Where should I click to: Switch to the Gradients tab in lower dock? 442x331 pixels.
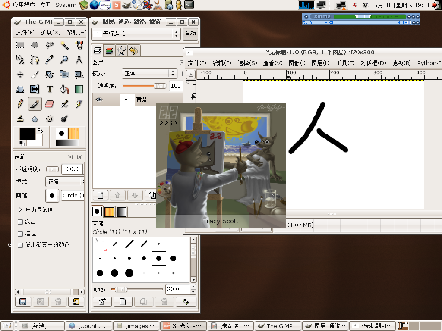[121, 212]
